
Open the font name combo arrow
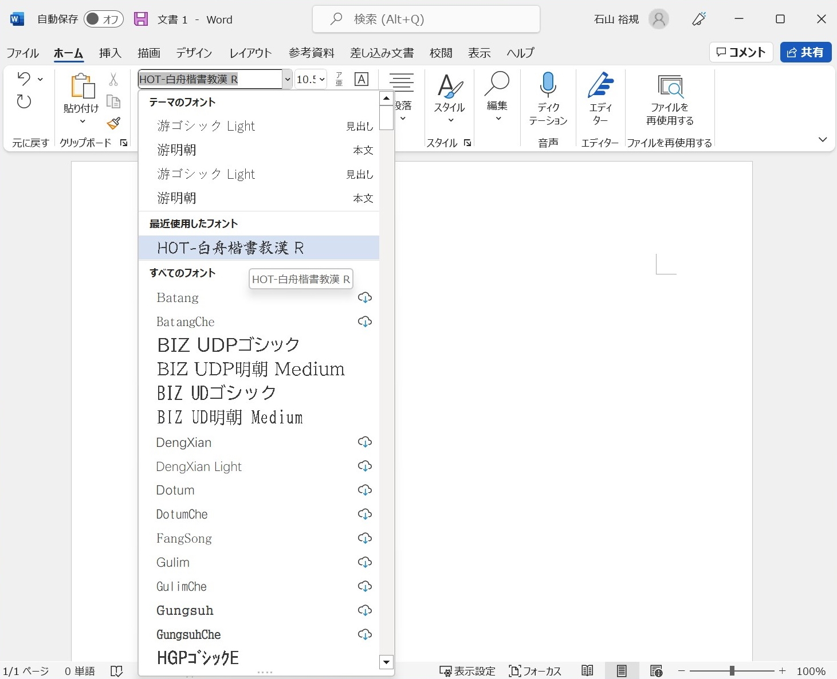pos(288,79)
